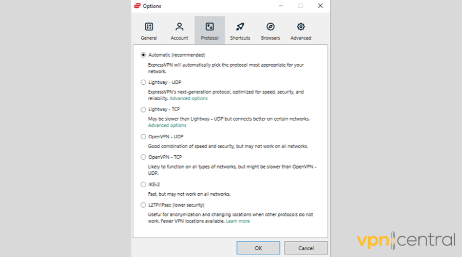Open the Account tab person icon
The width and height of the screenshot is (462, 257).
[179, 27]
